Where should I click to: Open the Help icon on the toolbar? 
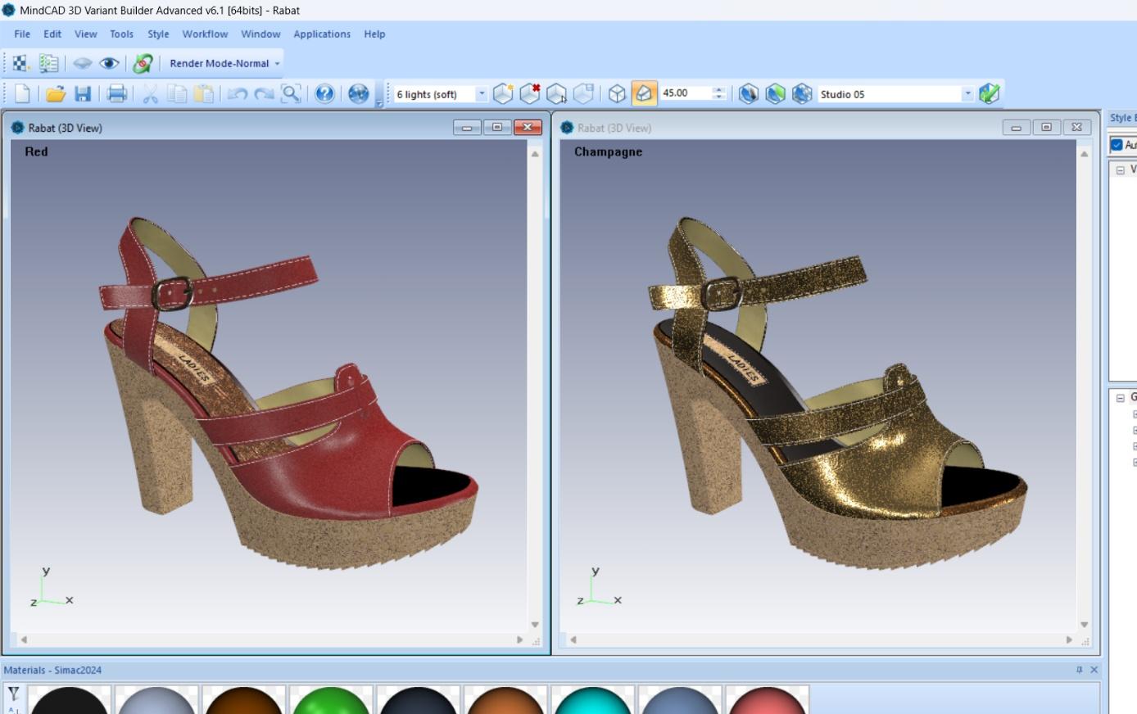point(324,93)
